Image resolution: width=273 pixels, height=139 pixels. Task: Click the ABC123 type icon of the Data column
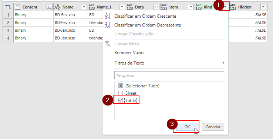click(x=130, y=7)
